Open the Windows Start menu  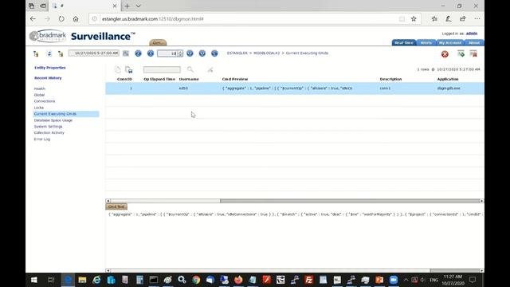tap(33, 280)
